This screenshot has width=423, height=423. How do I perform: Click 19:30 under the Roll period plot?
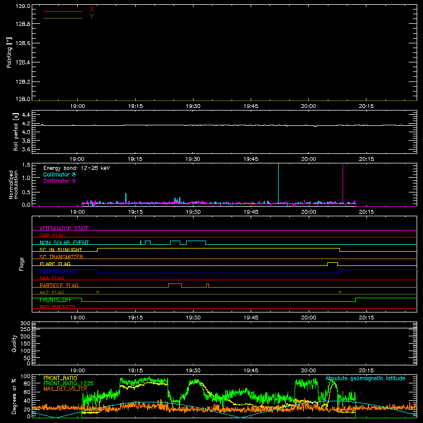pyautogui.click(x=193, y=159)
